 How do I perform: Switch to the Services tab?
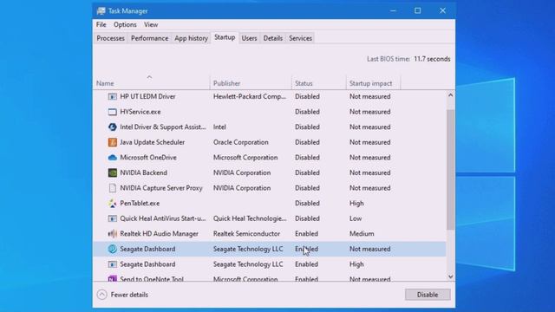tap(301, 38)
